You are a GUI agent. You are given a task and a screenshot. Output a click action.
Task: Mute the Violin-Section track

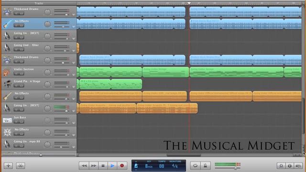click(16, 74)
